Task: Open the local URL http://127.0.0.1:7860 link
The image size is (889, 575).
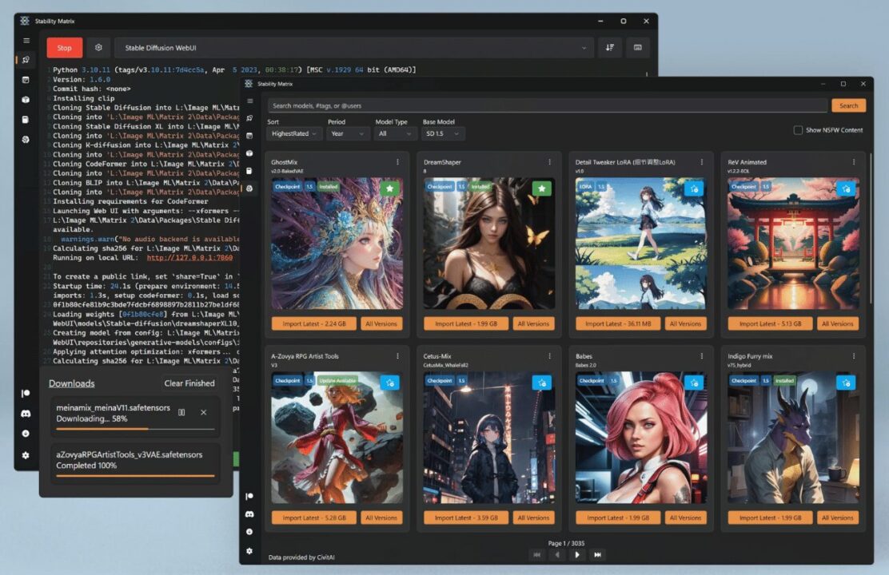Action: (189, 258)
